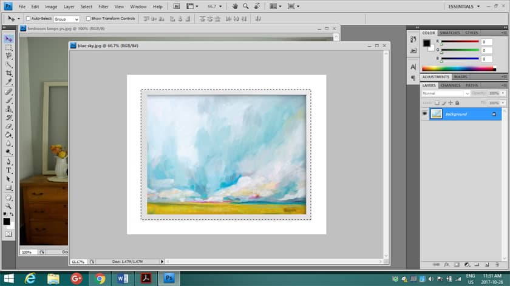Select the Move tool in the toolbox
This screenshot has height=286, width=510.
pos(8,39)
